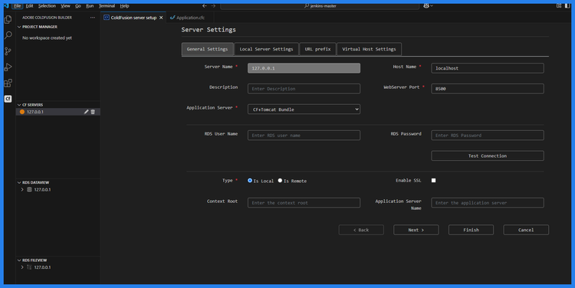Edit the 127.0.0.1 server with pencil icon
Image resolution: width=575 pixels, height=288 pixels.
point(86,112)
